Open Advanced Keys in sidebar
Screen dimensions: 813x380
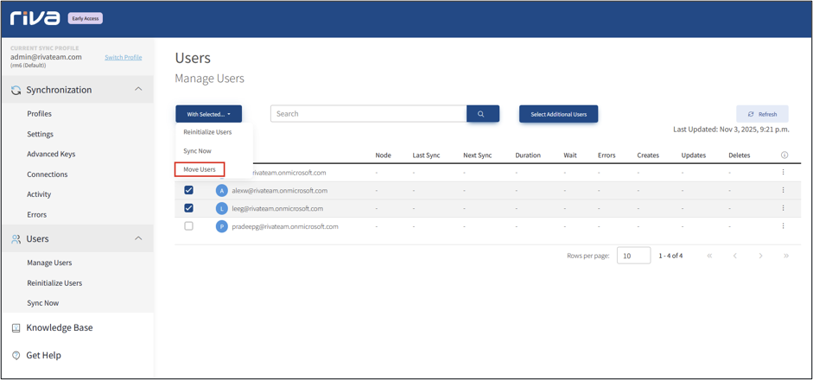pyautogui.click(x=51, y=155)
